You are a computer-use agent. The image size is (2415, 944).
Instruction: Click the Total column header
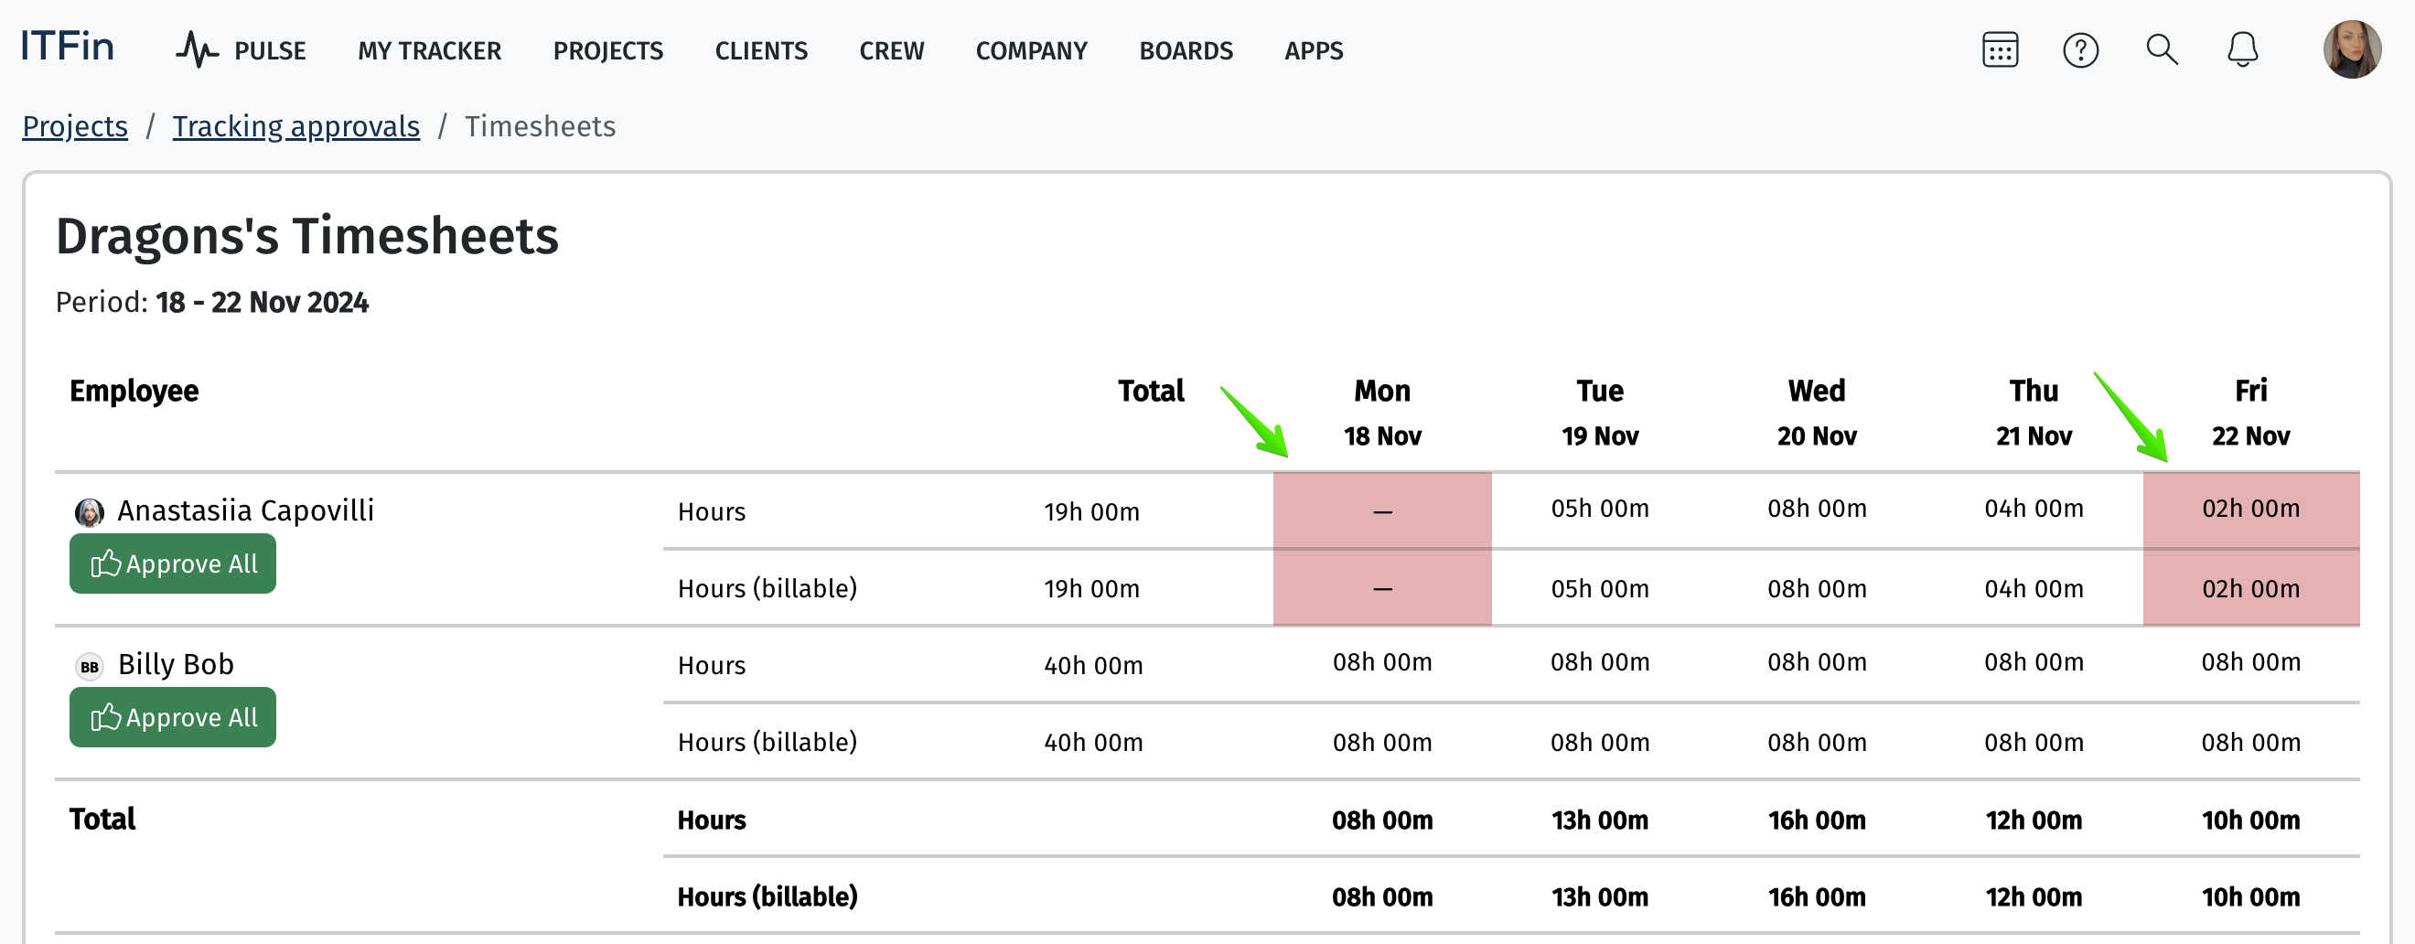(1150, 391)
